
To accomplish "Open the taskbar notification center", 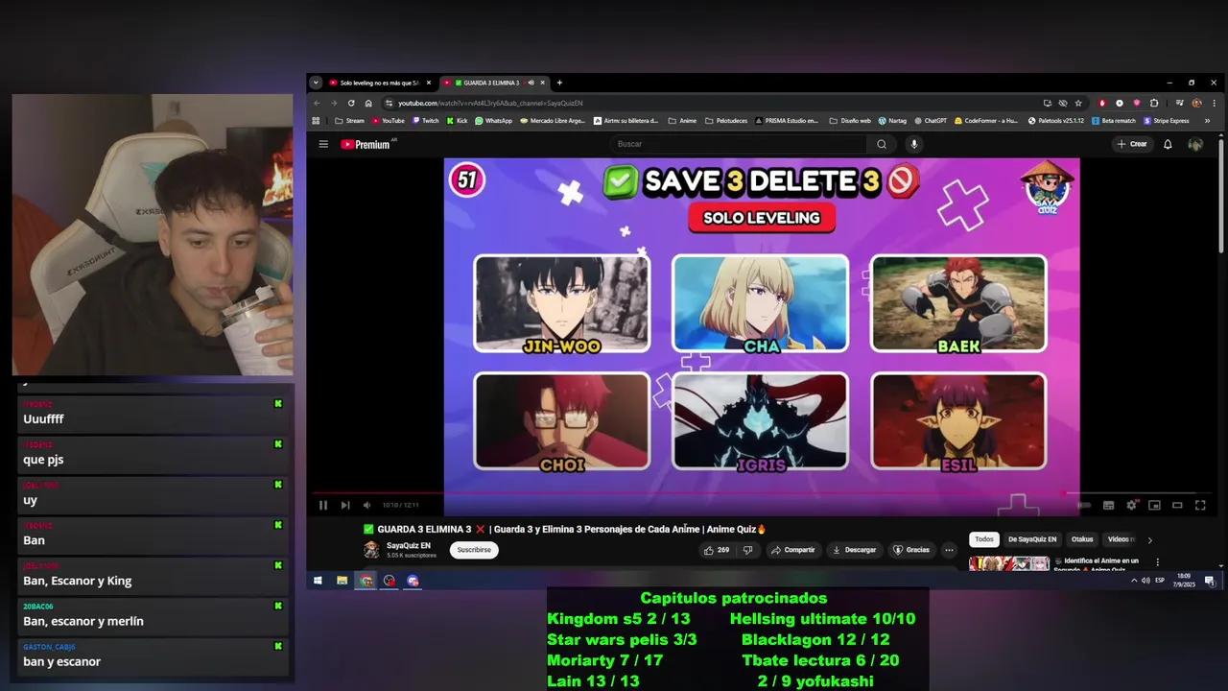I will coord(1210,581).
